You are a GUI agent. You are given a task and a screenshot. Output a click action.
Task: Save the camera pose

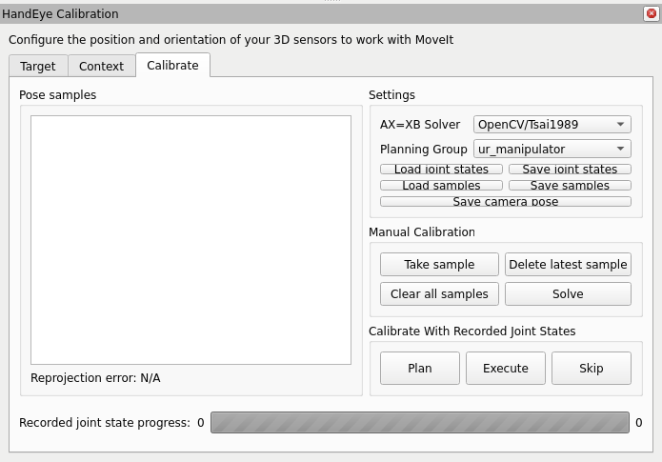[505, 202]
